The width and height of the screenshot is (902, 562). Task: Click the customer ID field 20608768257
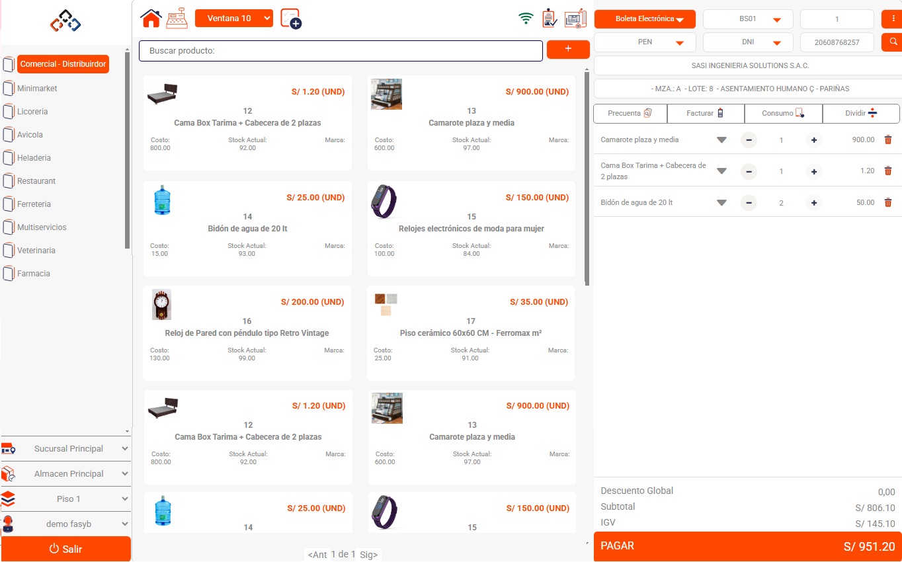837,42
